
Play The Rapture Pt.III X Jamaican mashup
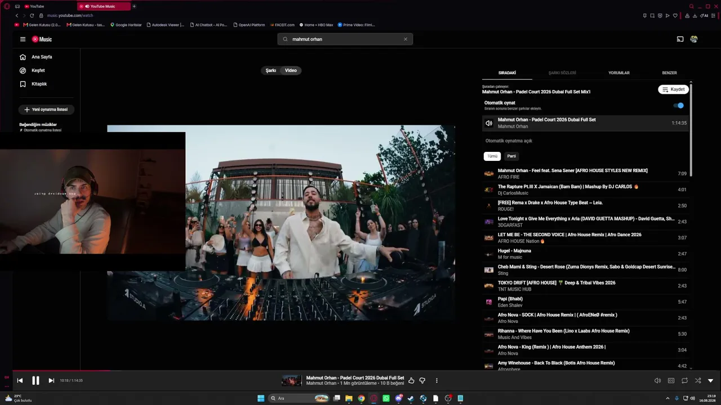pyautogui.click(x=585, y=190)
